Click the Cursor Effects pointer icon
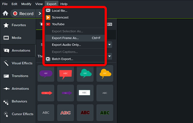Screen dimensions: 193x123 (6, 114)
